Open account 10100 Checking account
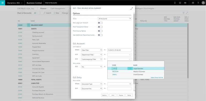Image resolution: width=206 pixels, height=101 pixels. coord(20,32)
